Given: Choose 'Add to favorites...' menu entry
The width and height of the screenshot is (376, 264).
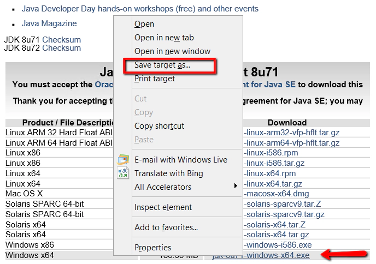Looking at the screenshot, I should tap(166, 227).
